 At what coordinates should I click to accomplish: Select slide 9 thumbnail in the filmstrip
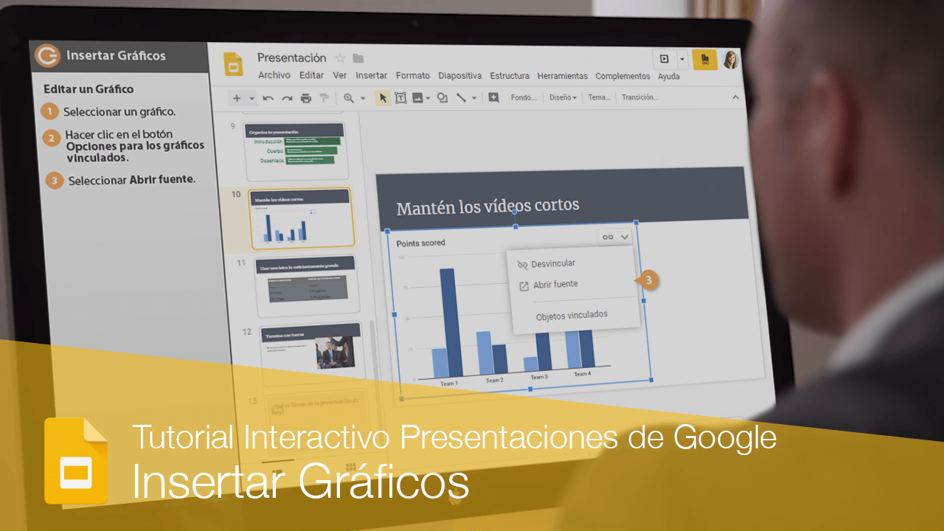(296, 150)
